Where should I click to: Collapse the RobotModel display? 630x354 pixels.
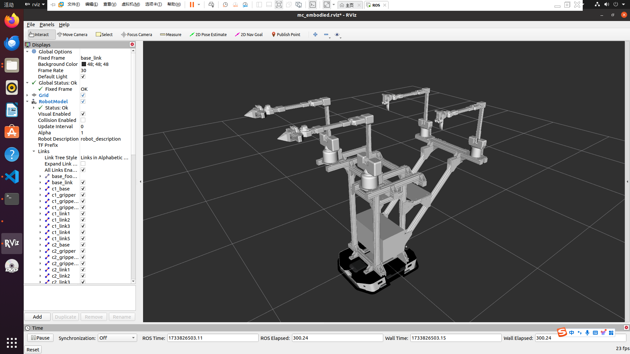point(27,101)
